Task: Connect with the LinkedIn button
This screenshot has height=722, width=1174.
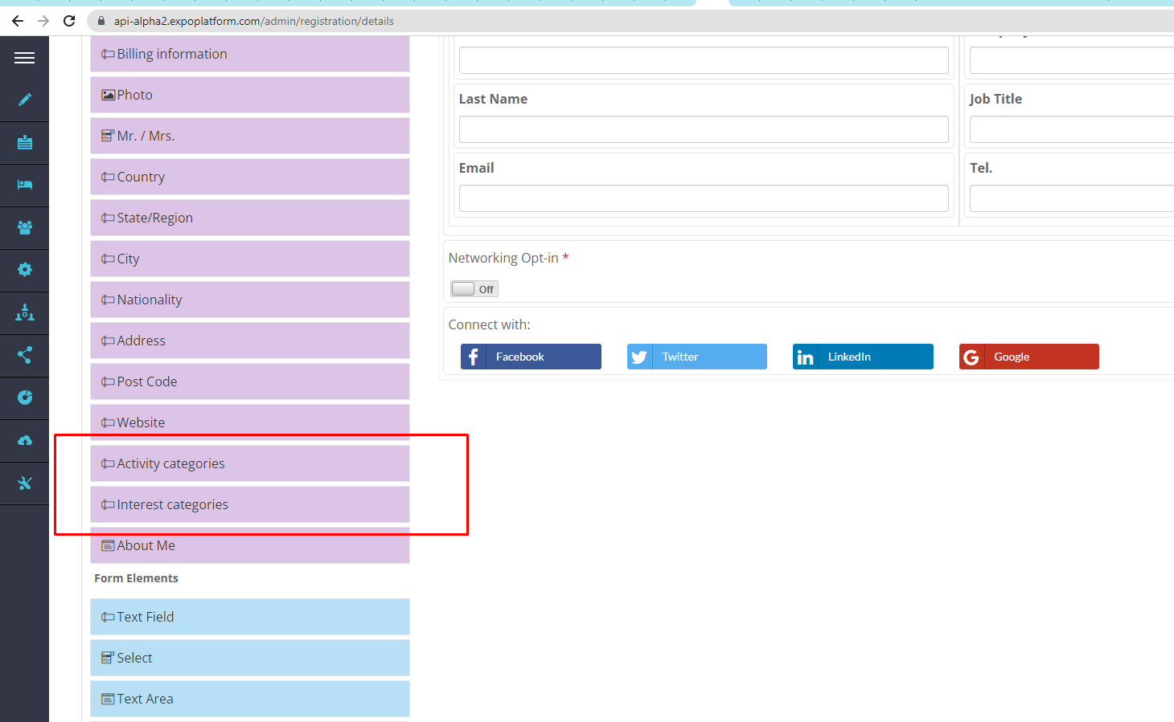Action: point(863,357)
